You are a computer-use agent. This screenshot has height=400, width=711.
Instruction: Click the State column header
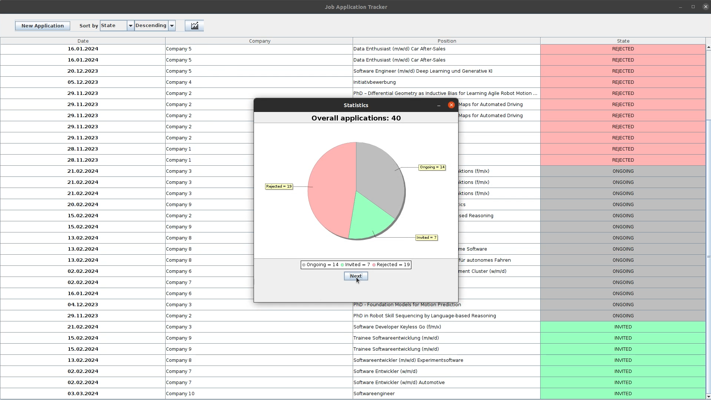pos(623,41)
